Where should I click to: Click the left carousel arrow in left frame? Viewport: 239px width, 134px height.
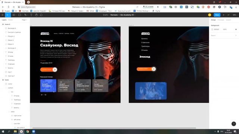42,95
